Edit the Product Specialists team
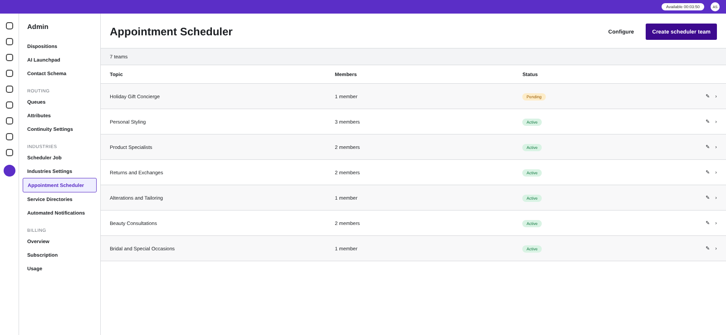This screenshot has width=726, height=335. click(707, 147)
